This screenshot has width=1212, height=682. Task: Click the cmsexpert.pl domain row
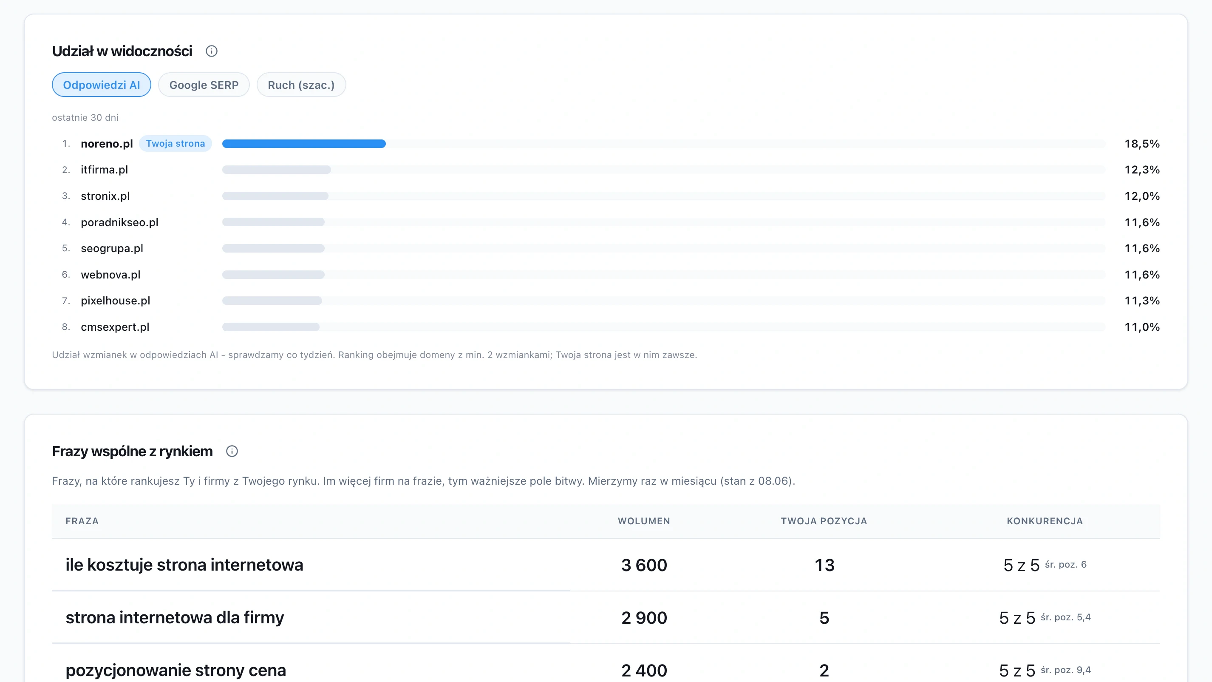tap(606, 327)
